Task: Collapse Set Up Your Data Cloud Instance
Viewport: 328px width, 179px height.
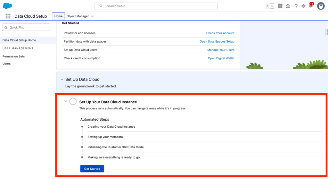Action: coord(65,101)
